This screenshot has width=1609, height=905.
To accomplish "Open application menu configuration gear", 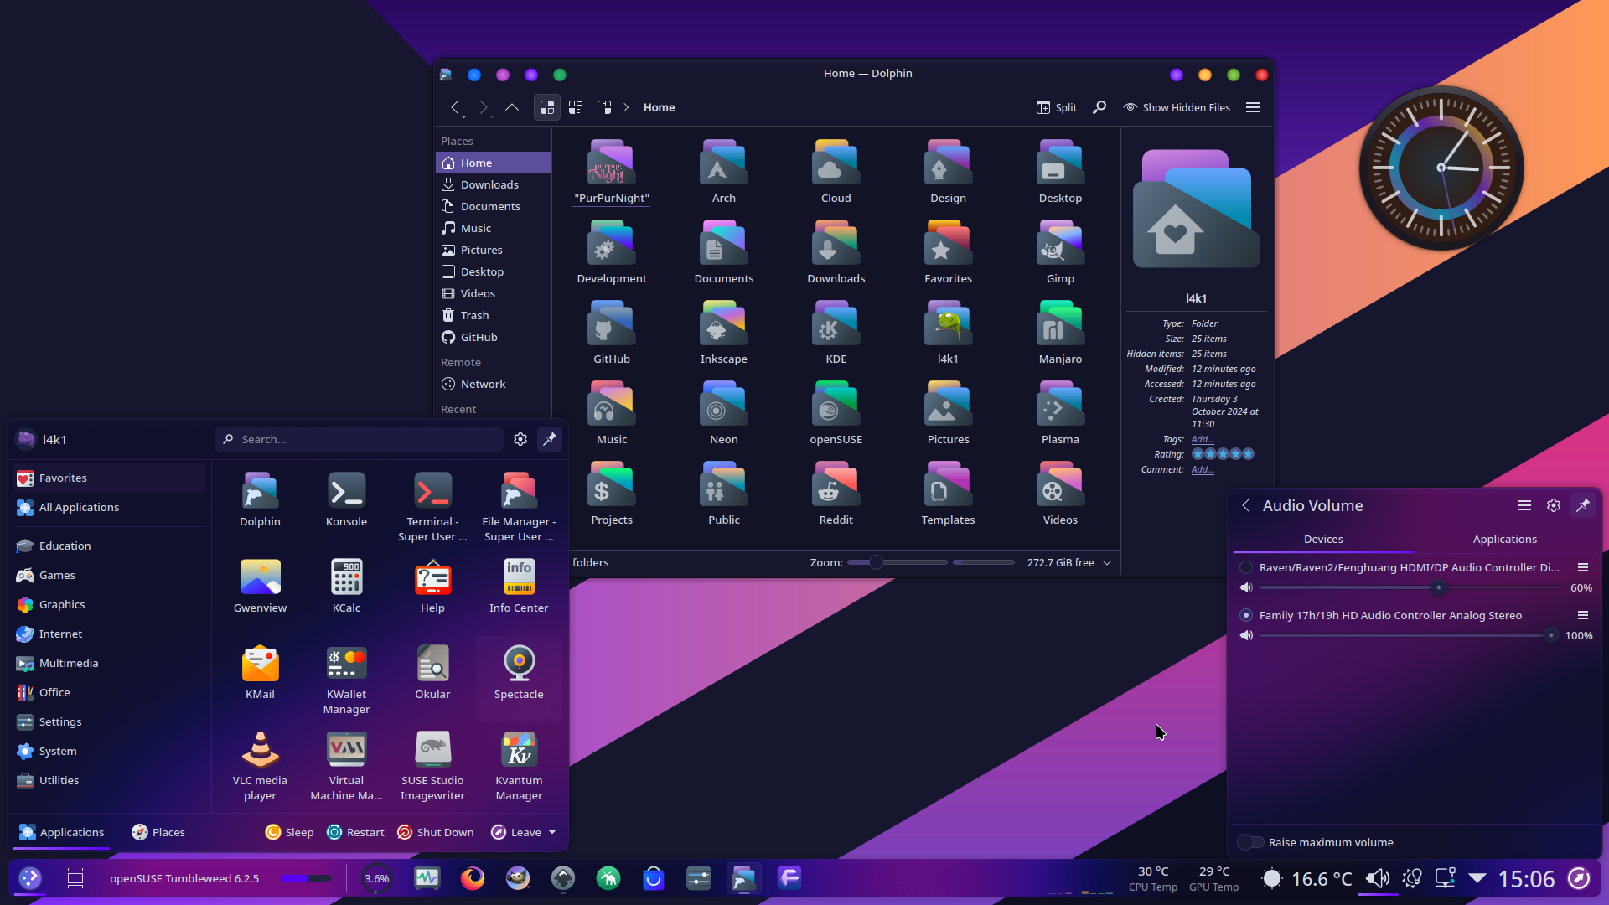I will [x=520, y=439].
